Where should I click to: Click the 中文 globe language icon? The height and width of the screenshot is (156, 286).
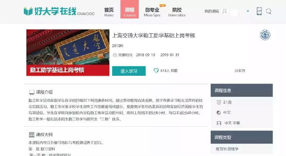219,113
